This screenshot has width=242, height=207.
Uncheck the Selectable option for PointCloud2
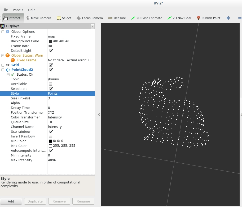pyautogui.click(x=50, y=89)
